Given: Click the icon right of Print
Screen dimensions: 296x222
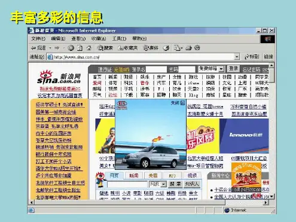Looking at the screenshot, I should coord(197,48).
